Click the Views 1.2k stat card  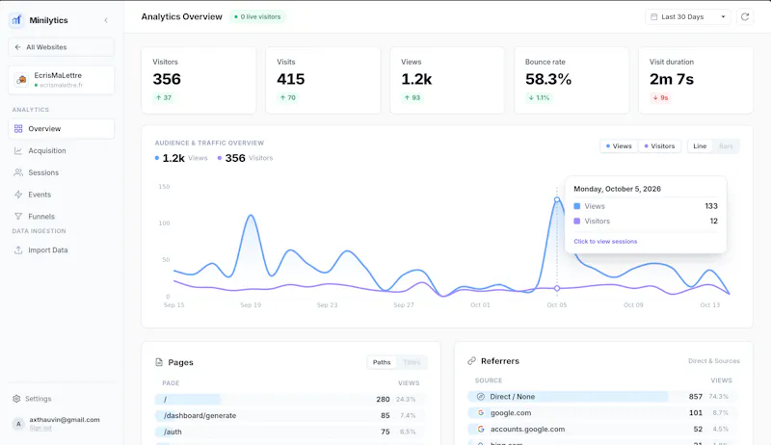pos(447,81)
